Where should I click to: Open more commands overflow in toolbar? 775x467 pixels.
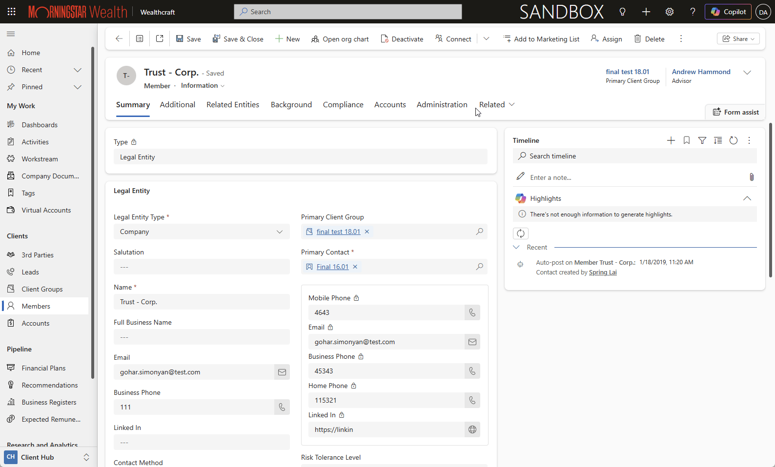click(681, 39)
